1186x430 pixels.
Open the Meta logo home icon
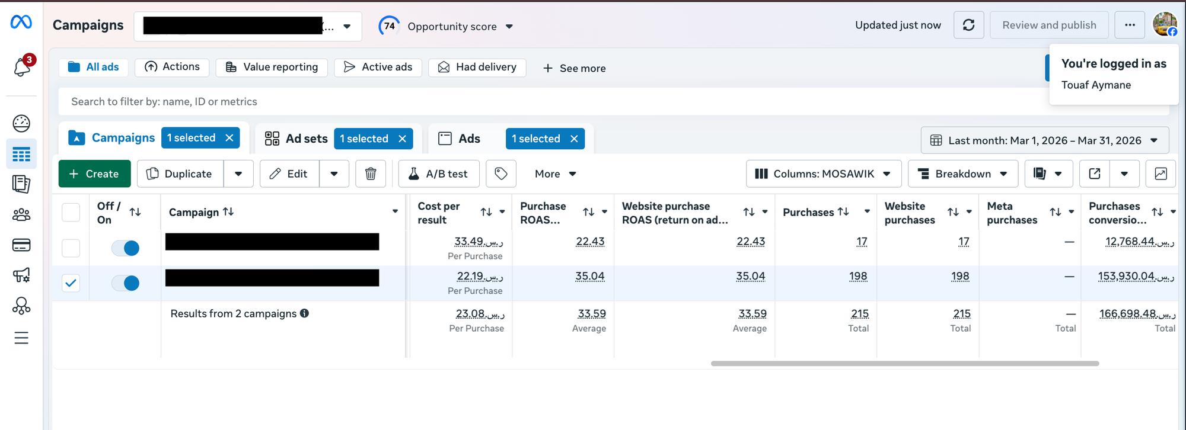[21, 23]
